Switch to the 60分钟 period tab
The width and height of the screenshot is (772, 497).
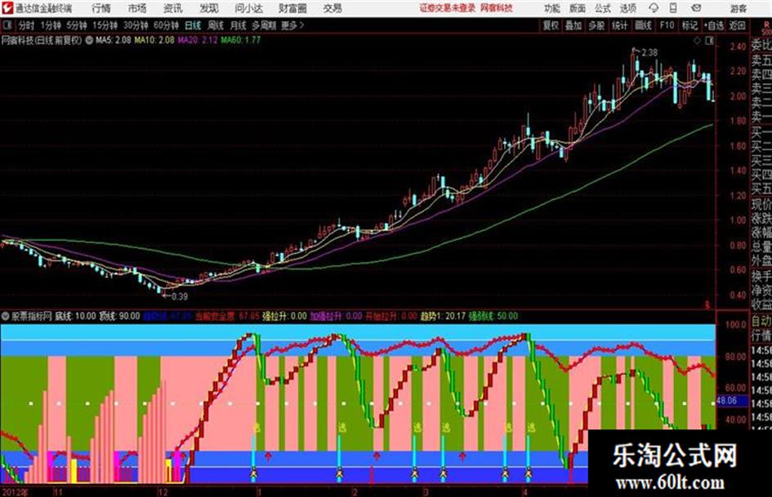point(166,25)
